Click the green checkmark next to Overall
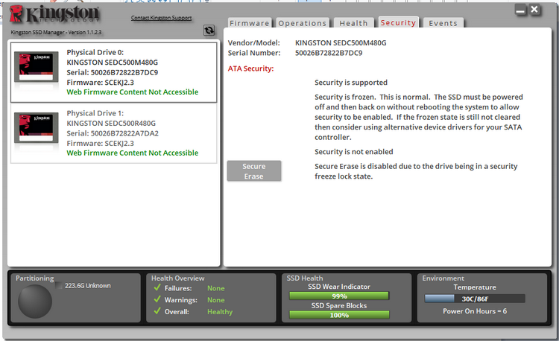 (157, 310)
